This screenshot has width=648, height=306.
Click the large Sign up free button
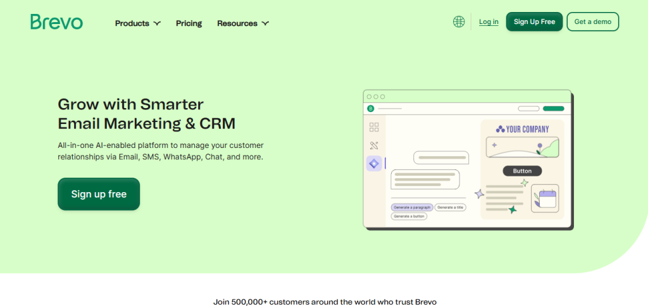coord(99,194)
